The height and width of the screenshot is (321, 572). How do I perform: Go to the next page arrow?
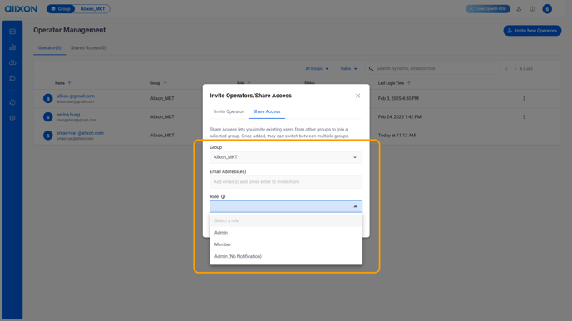click(515, 68)
